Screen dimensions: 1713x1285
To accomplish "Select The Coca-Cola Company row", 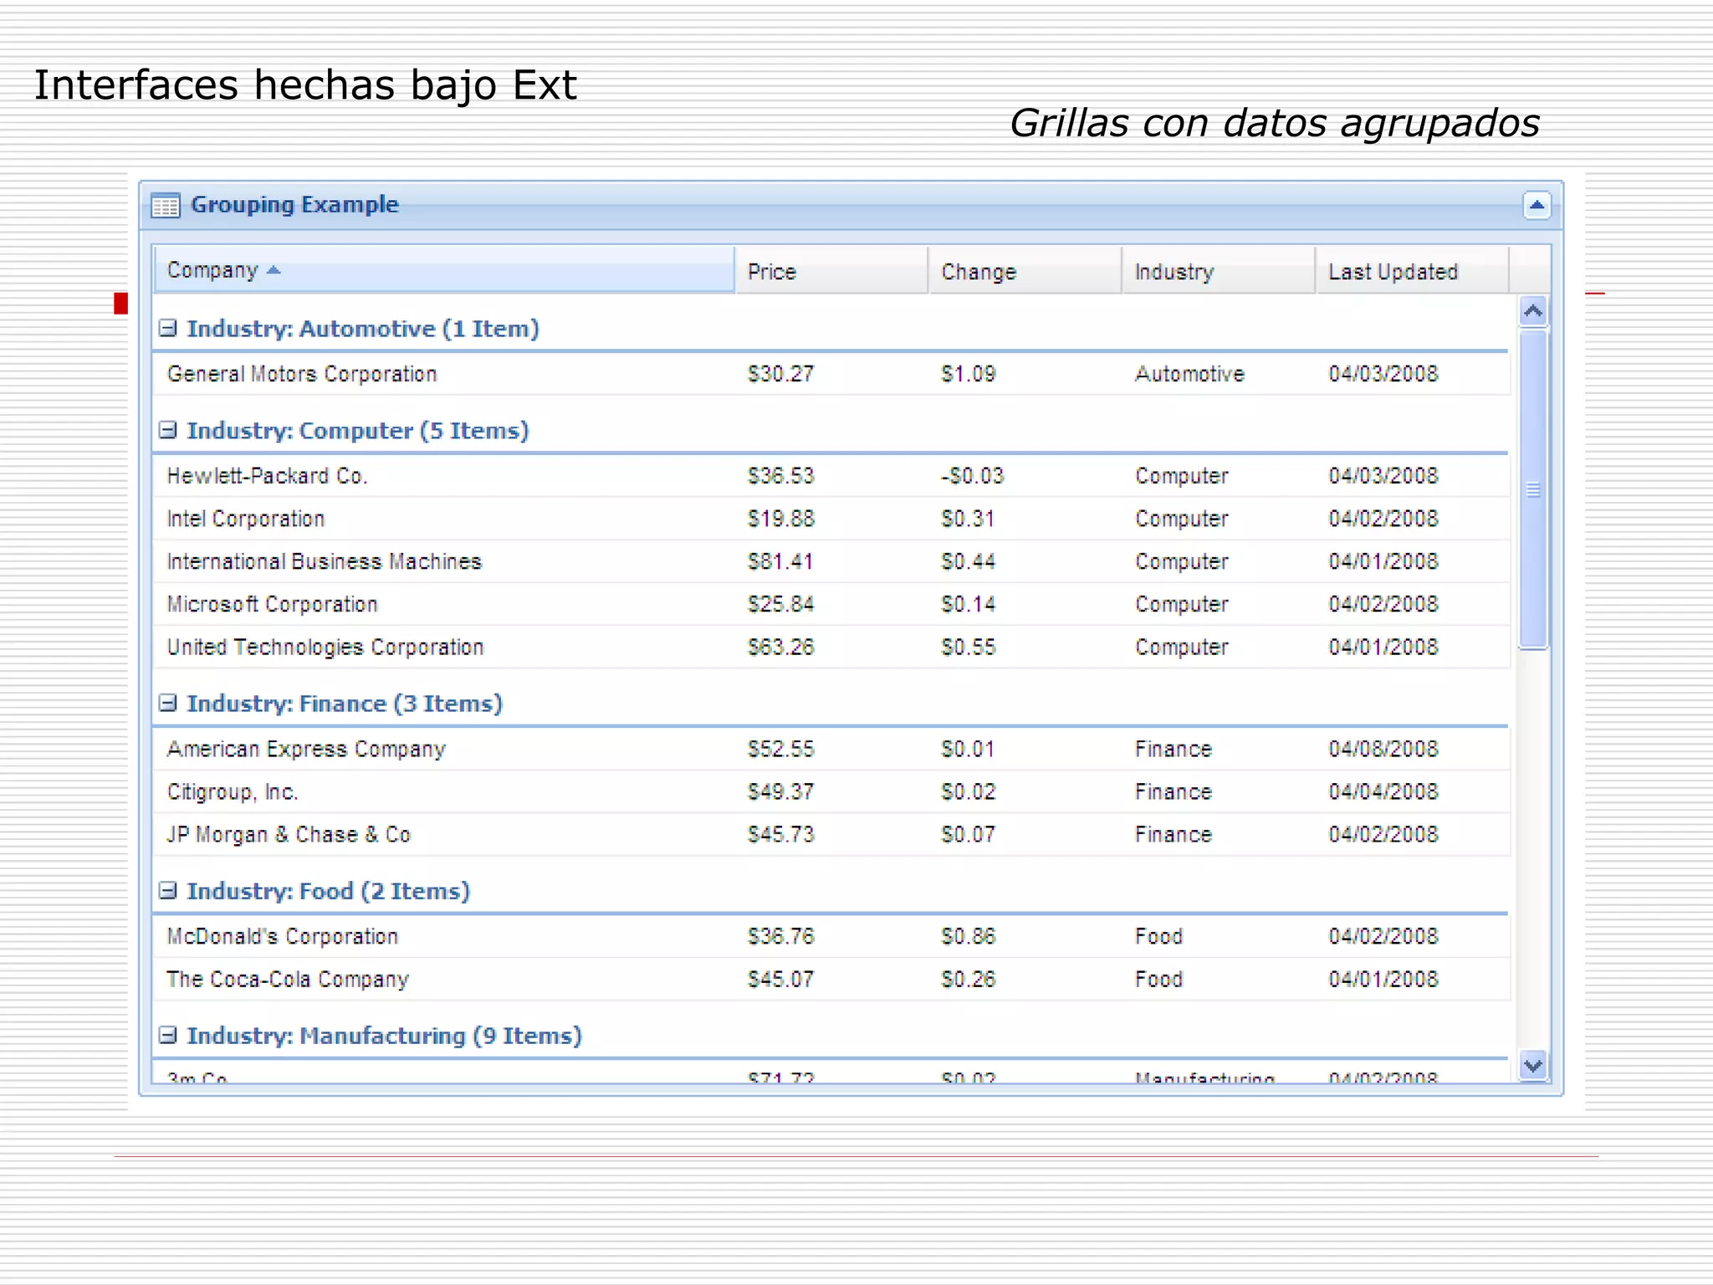I will point(831,979).
